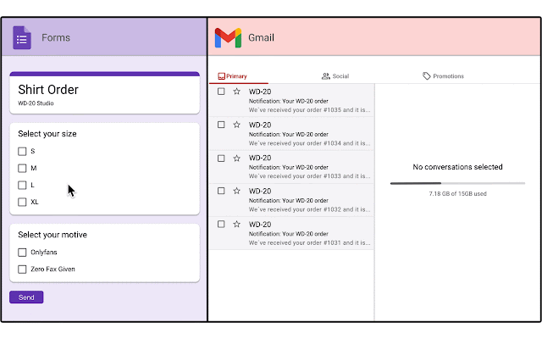Click the Promotions tag icon
The width and height of the screenshot is (542, 339).
[x=427, y=76]
